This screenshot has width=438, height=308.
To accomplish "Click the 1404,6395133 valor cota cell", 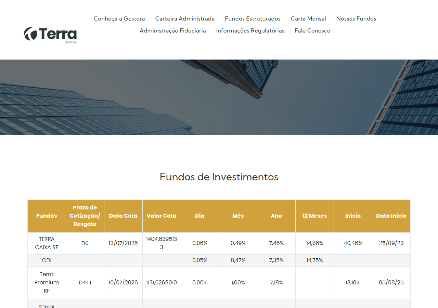I will tap(162, 243).
